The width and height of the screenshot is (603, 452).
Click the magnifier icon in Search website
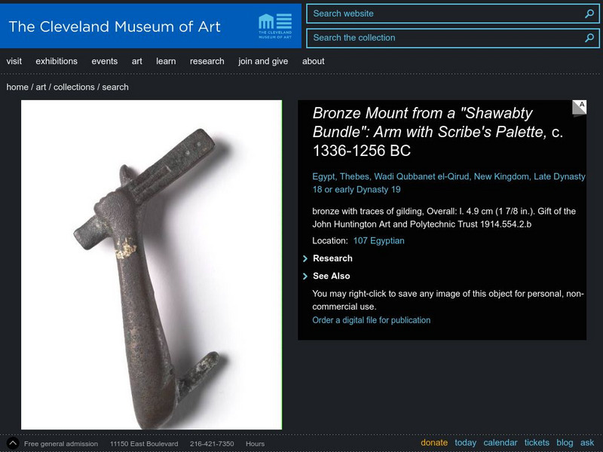coord(589,14)
